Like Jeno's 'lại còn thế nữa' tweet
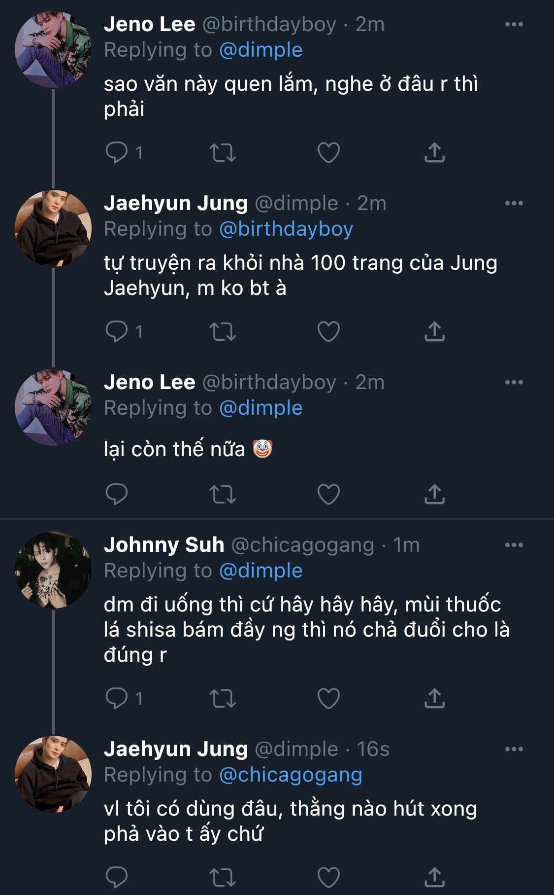The width and height of the screenshot is (554, 895). 328,494
